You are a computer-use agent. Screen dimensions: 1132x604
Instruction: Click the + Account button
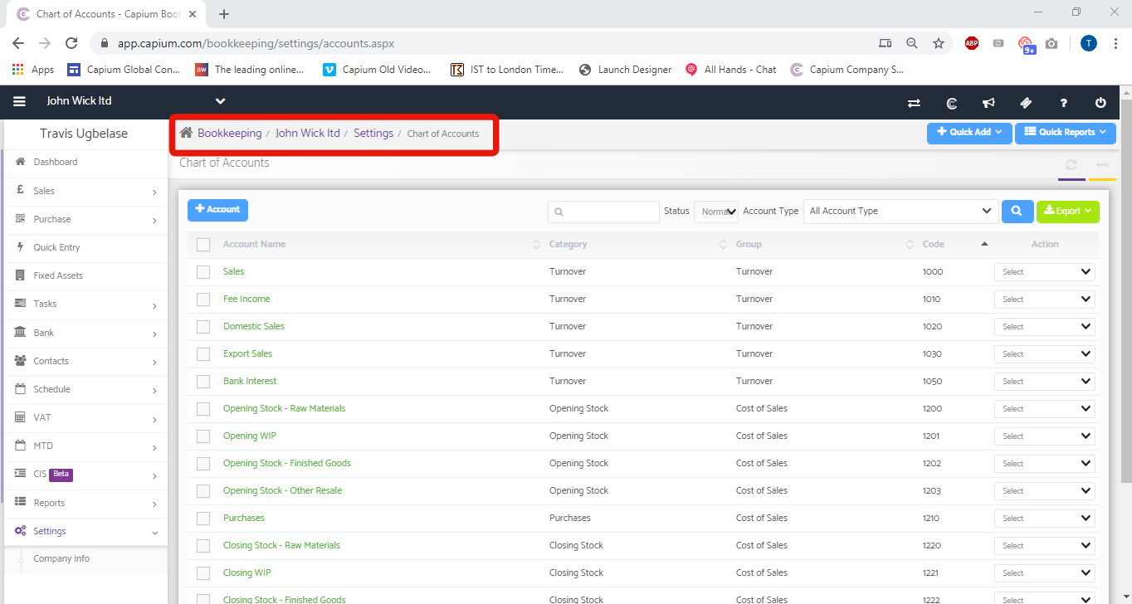click(217, 210)
